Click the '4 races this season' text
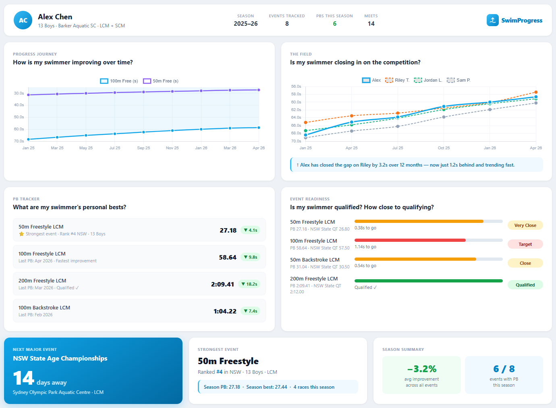The image size is (556, 408). coord(314,387)
